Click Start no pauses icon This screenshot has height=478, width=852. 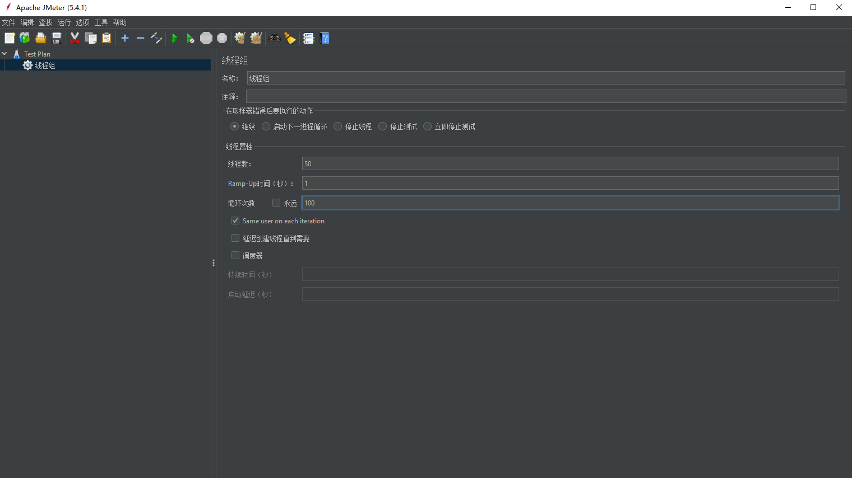click(x=191, y=38)
